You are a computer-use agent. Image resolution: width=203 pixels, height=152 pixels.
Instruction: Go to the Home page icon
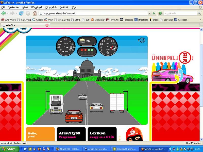pos(35,13)
